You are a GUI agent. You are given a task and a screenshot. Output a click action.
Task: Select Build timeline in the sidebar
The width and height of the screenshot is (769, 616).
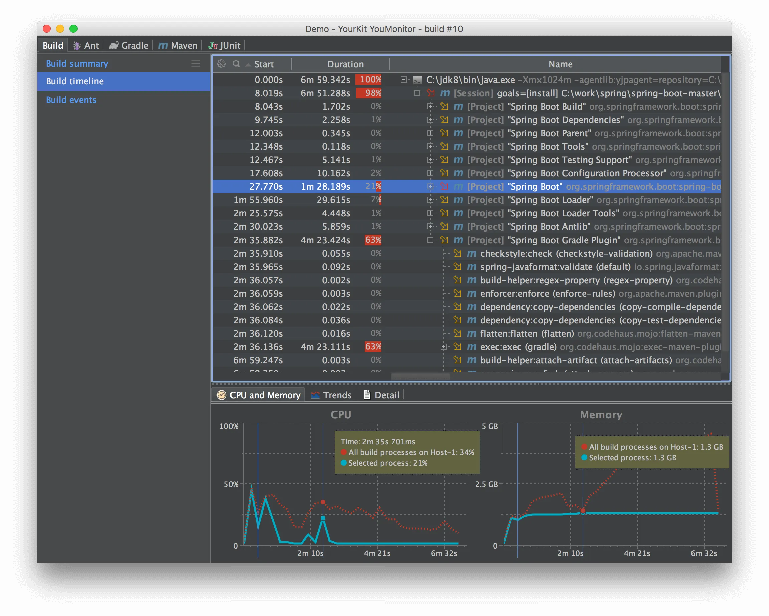[x=124, y=81]
